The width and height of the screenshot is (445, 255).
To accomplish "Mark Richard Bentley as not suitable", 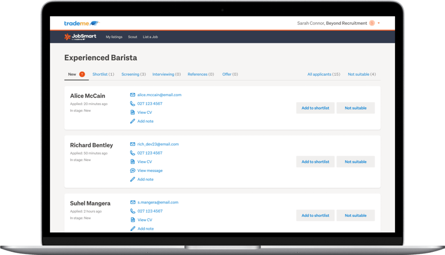I will pos(356,162).
